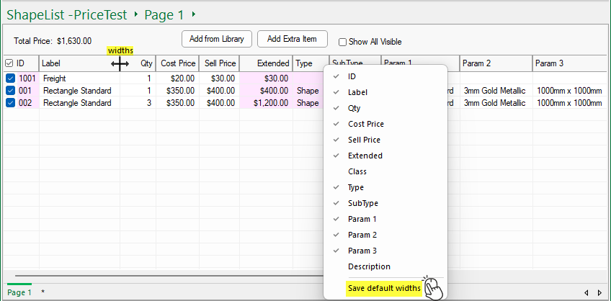The height and width of the screenshot is (301, 611).
Task: Click the breadcrumb arrow after Page 1
Action: click(x=193, y=14)
